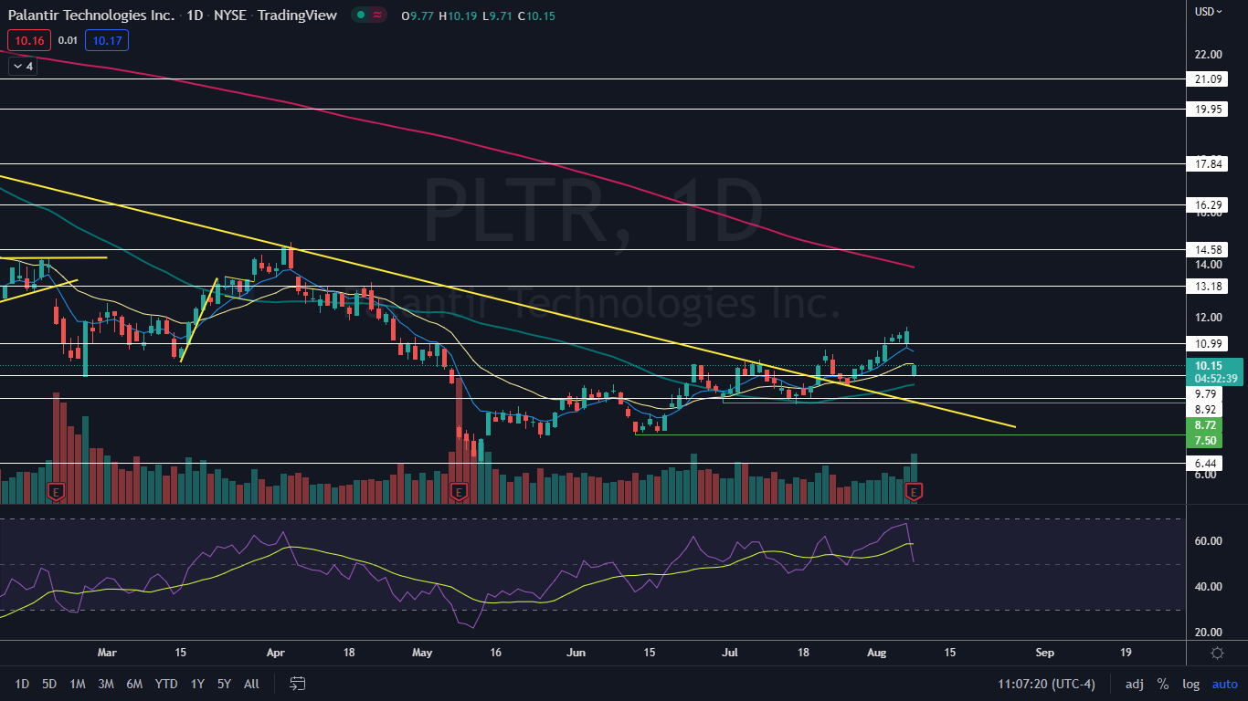
Task: Click the 10.16 sell price button
Action: click(x=28, y=39)
